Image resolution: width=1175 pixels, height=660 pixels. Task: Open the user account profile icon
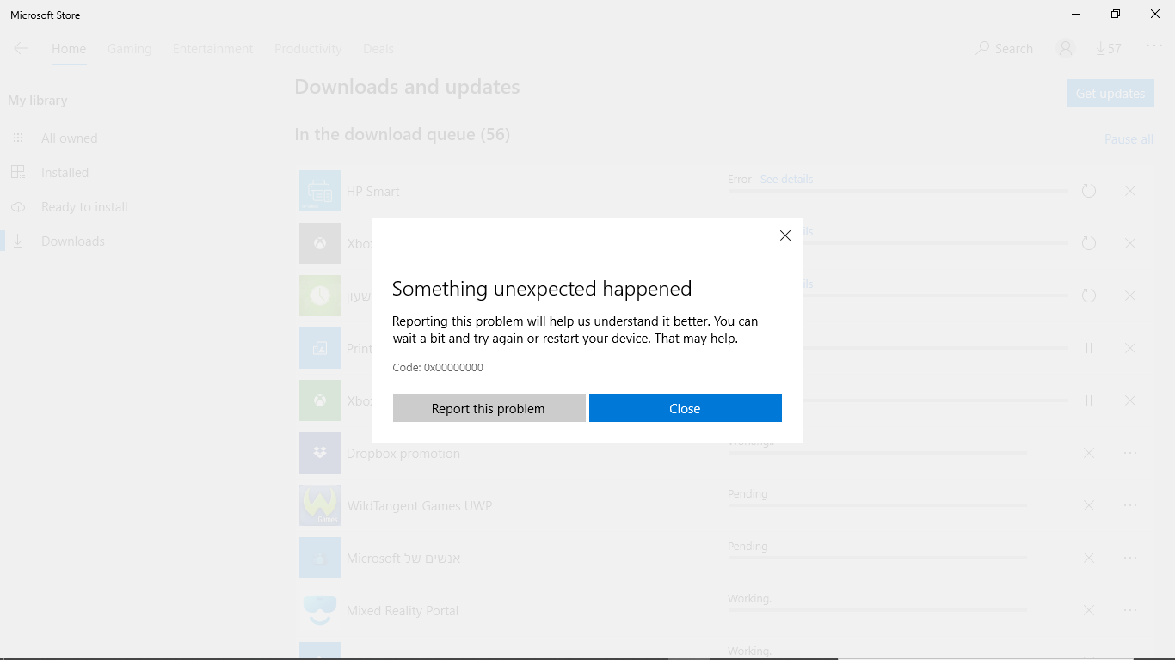[x=1066, y=48]
